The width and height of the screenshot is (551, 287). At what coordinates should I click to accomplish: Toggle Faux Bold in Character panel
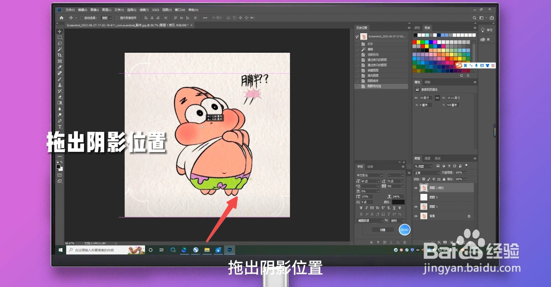click(x=361, y=208)
